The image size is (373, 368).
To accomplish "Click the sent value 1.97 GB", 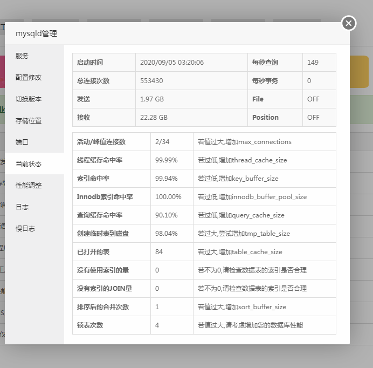I will click(x=152, y=99).
